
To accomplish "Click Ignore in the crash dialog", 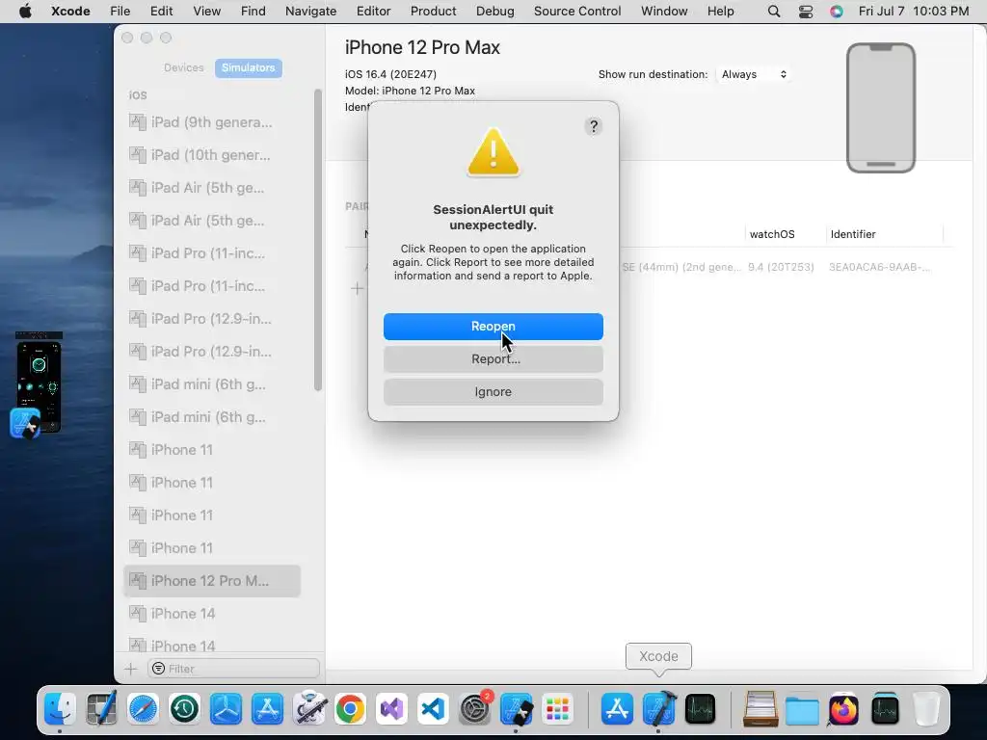I will coord(493,392).
